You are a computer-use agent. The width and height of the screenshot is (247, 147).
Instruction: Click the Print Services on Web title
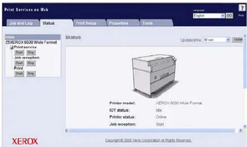click(x=26, y=10)
